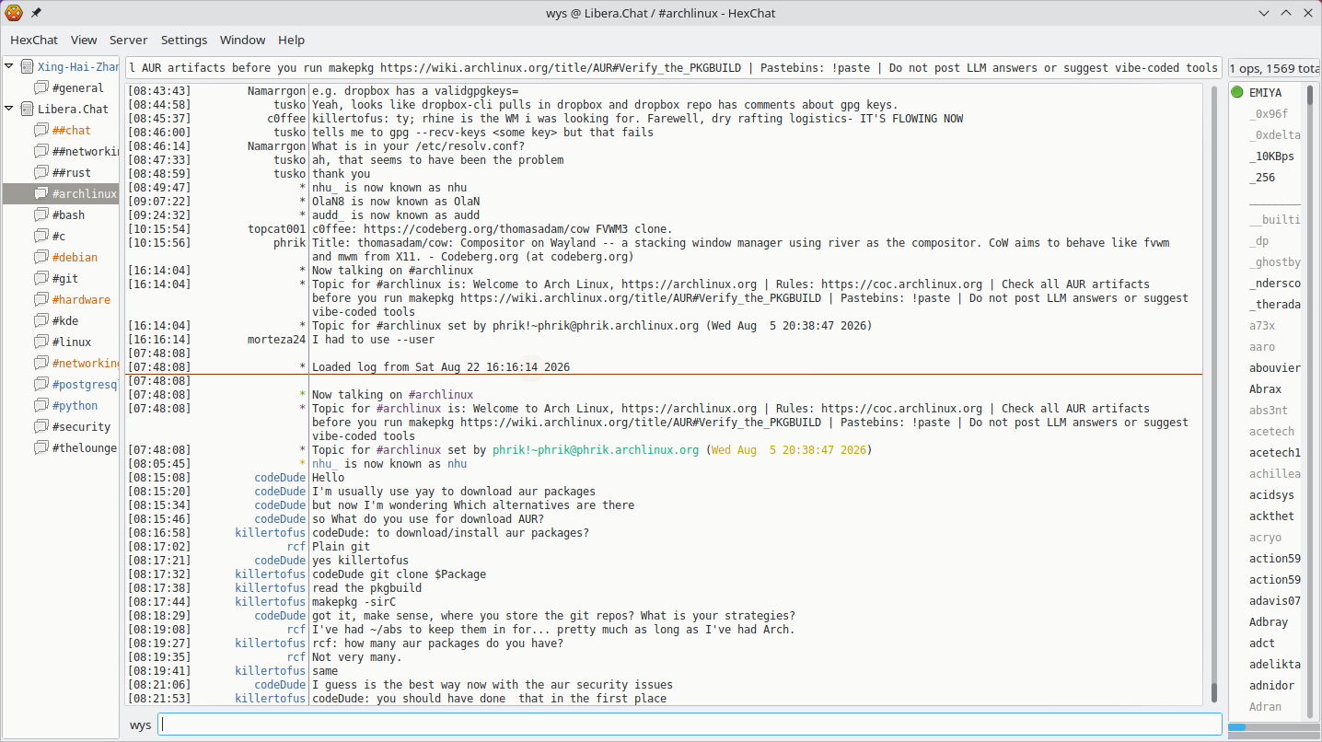Click the pin icon in the title bar
Screen dimensions: 1322x742
(36, 13)
